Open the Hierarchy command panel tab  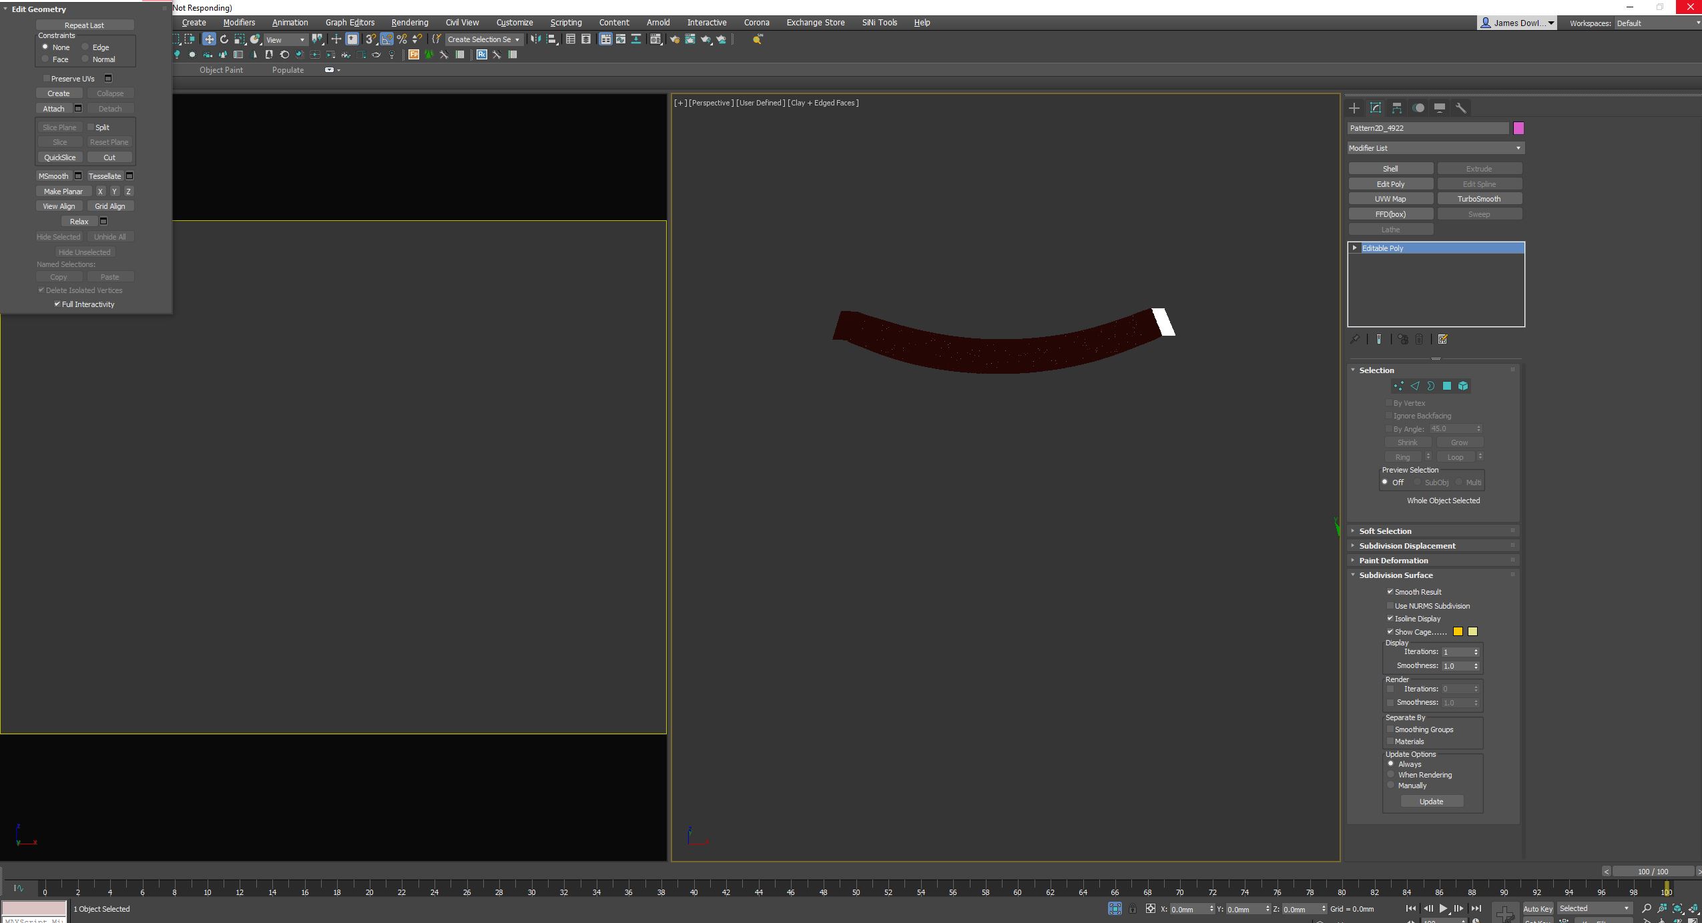1397,108
